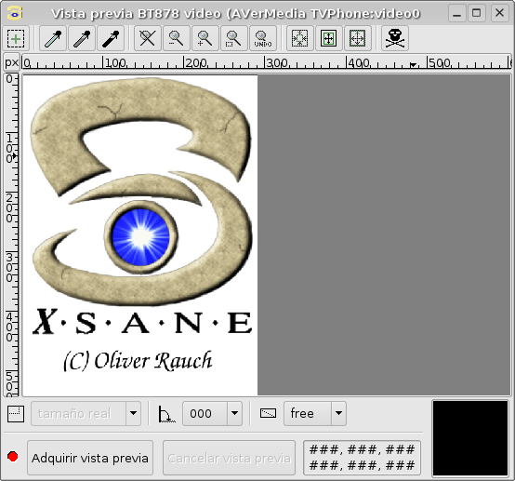Maximize the Vista previa window
This screenshot has height=481, width=515.
[x=477, y=13]
